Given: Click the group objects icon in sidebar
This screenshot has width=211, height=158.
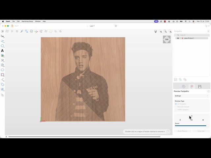Looking at the screenshot, I should pyautogui.click(x=2, y=89).
